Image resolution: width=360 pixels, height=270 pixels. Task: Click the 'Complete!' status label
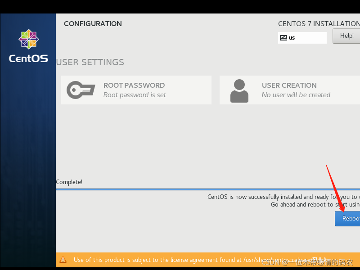(69, 182)
